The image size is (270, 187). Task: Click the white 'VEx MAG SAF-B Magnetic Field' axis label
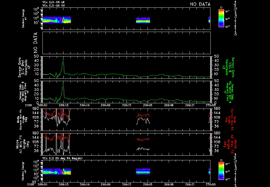coord(24,92)
